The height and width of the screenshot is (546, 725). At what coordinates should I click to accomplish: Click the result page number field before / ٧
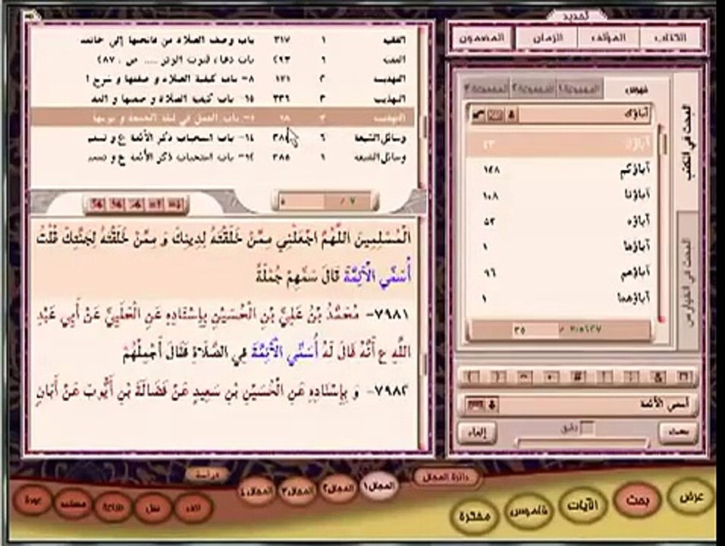click(x=302, y=202)
